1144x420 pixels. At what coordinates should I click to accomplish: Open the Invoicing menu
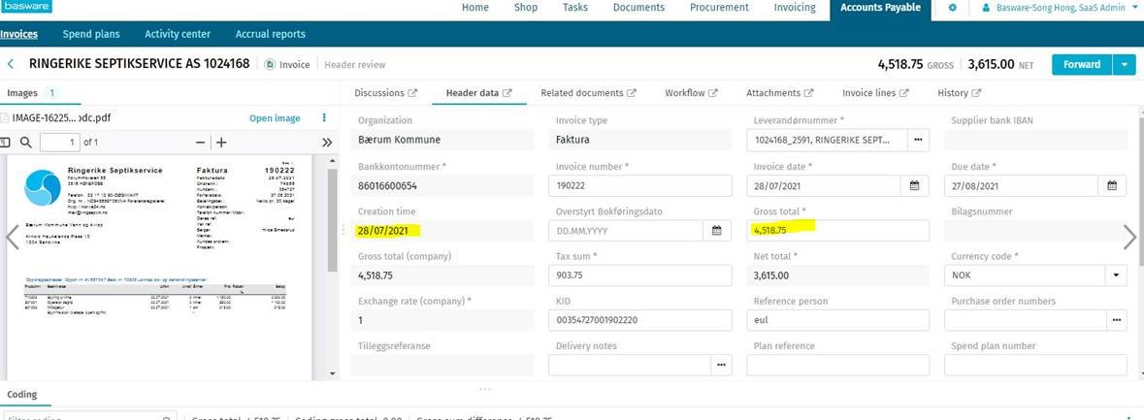795,8
